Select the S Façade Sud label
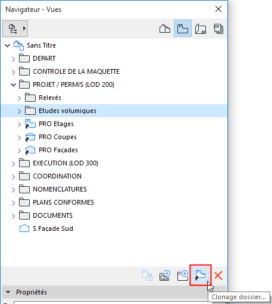 pos(53,228)
